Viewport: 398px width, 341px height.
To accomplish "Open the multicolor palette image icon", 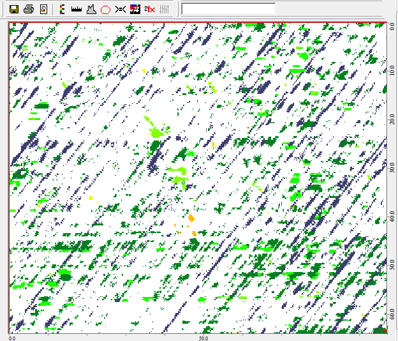I will [135, 10].
